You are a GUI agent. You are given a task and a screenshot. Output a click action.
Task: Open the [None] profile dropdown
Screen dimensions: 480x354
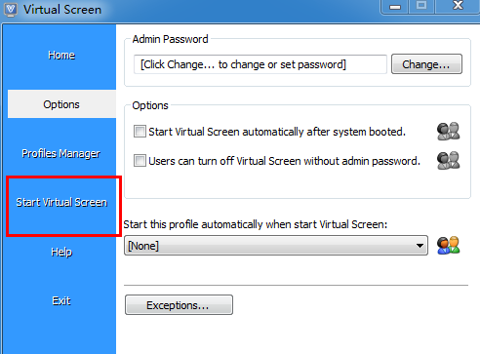[x=276, y=246]
